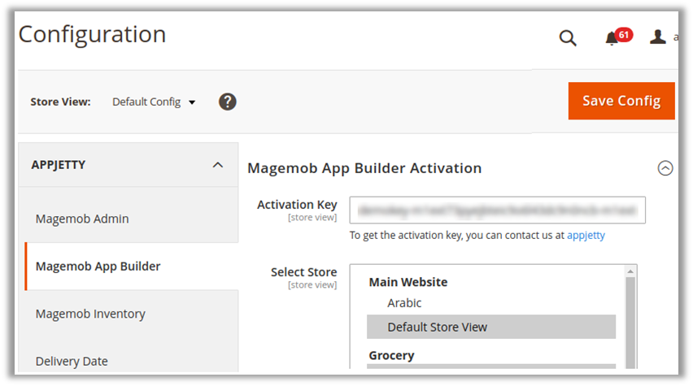Focus the Activation Key input field

coord(497,210)
